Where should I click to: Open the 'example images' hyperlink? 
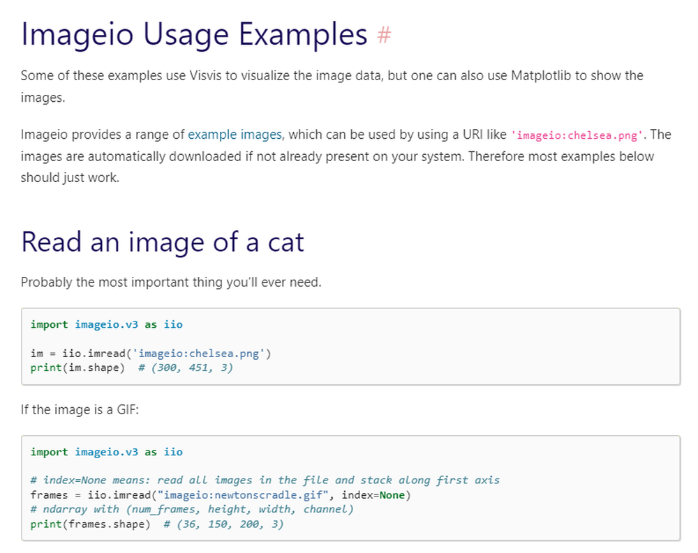point(235,135)
